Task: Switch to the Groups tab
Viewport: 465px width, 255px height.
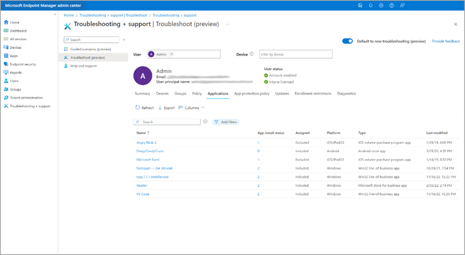Action: tap(180, 93)
